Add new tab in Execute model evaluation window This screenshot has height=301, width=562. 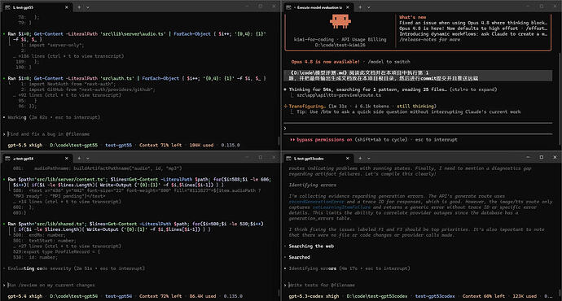point(360,7)
